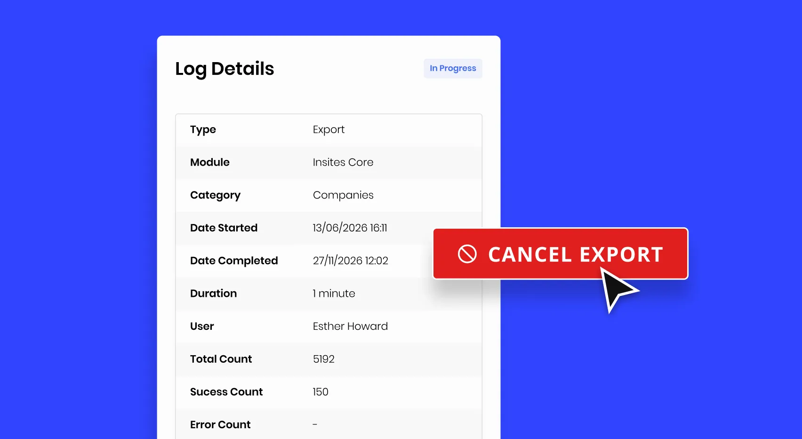Select the Insites Core module value
Viewport: 802px width, 439px height.
343,162
